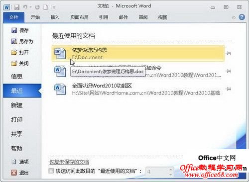Click 关闭 (Close) in the backstage menu
This screenshot has width=249, height=182.
click(x=20, y=63)
